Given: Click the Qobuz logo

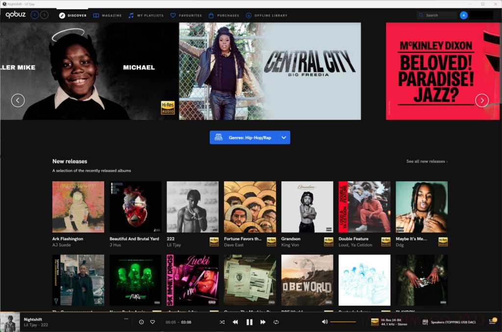Looking at the screenshot, I should [x=15, y=15].
